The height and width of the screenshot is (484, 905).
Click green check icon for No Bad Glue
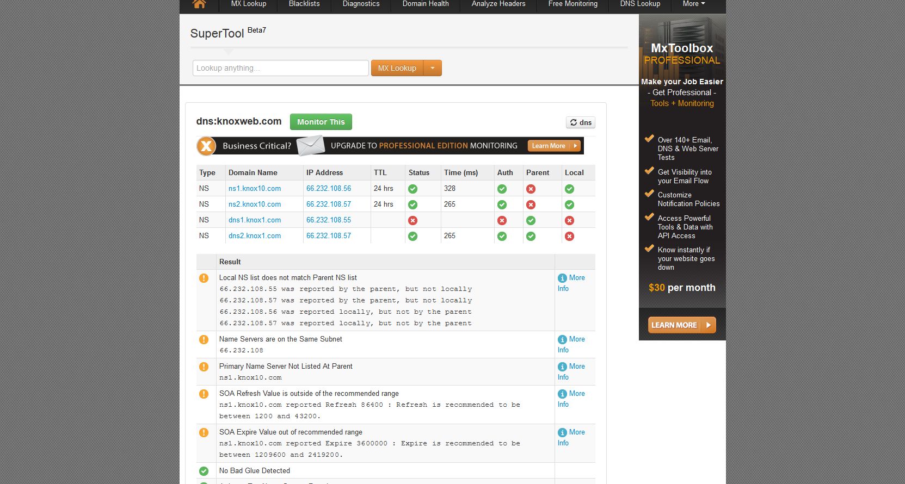pos(204,471)
